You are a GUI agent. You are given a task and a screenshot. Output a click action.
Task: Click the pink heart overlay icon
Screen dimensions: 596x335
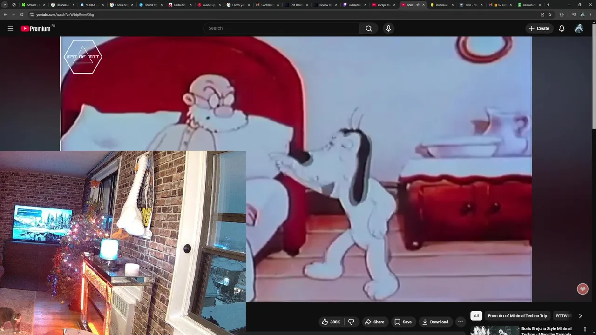582,289
